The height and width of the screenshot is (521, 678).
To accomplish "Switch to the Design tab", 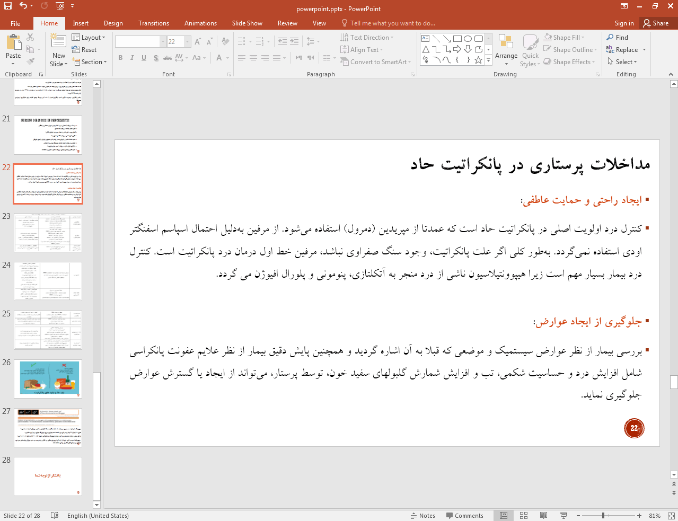I will pyautogui.click(x=113, y=23).
